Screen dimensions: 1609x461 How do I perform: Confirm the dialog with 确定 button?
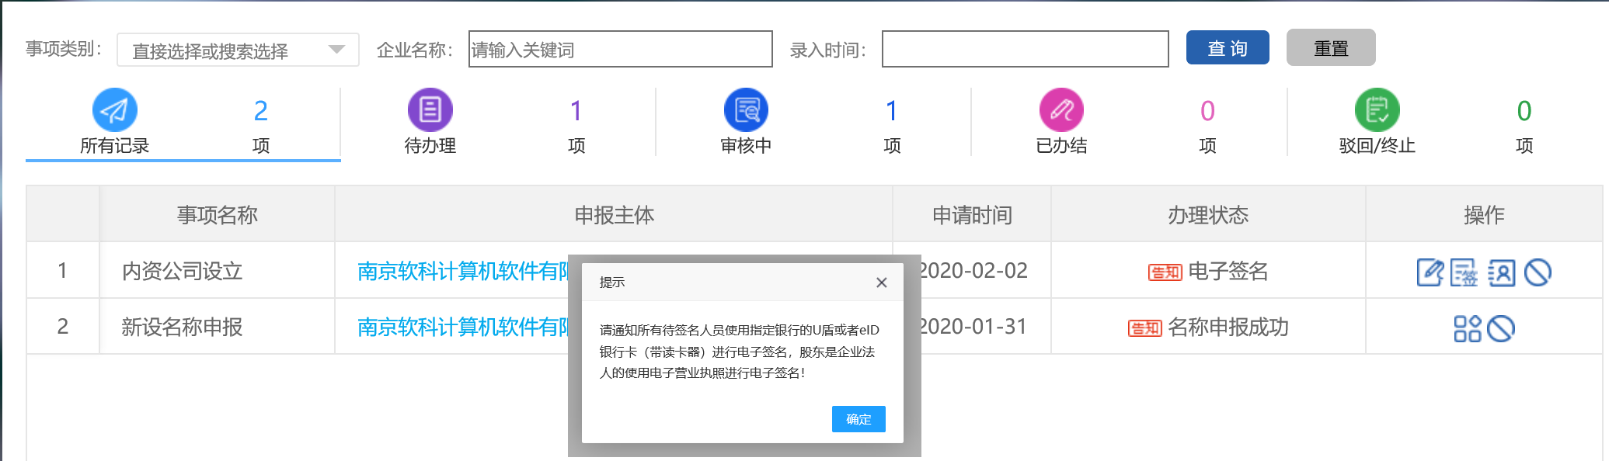(858, 419)
